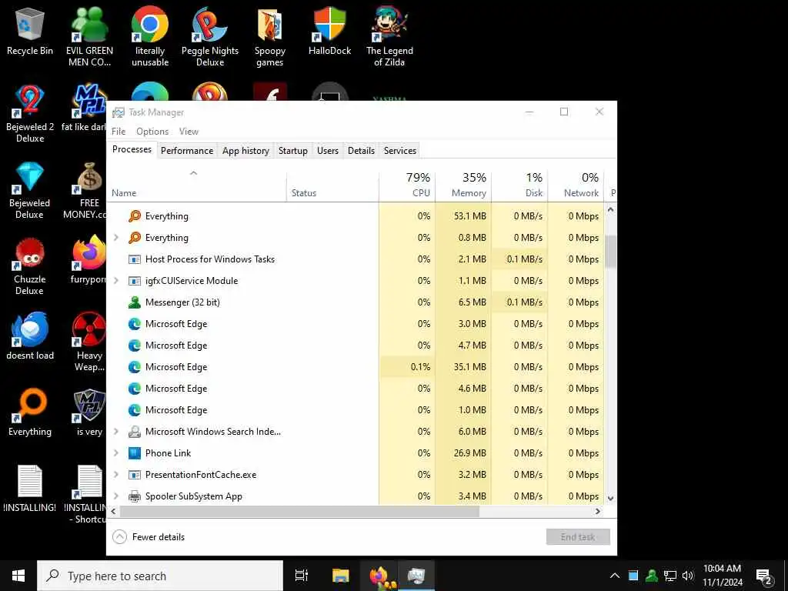
Task: Open the File menu in Task Manager
Action: tap(119, 131)
